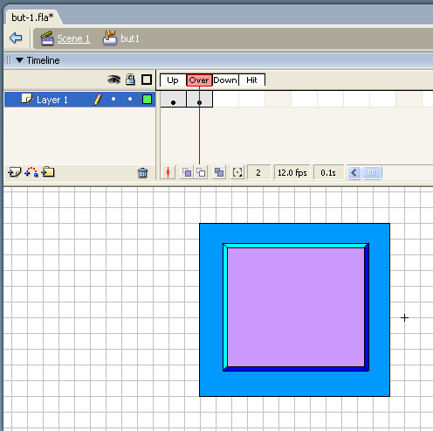The height and width of the screenshot is (431, 433).
Task: Click the empty Down frame on Layer 1
Action: (225, 100)
